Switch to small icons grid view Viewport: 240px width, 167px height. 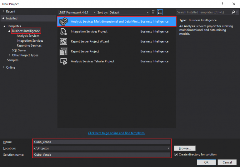(x=153, y=13)
